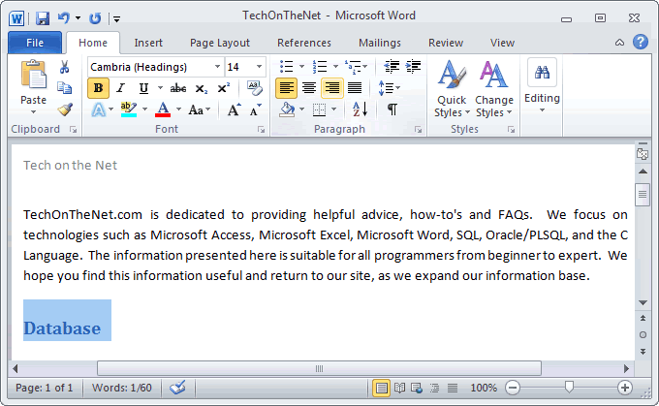Increase the paragraph indent
The height and width of the screenshot is (406, 659).
click(413, 67)
